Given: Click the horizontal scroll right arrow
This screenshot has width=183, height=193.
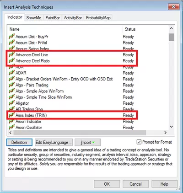Looking at the screenshot, I should [x=165, y=133].
